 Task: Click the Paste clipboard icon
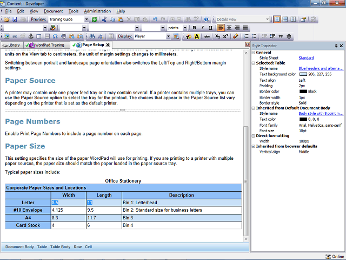click(121, 19)
